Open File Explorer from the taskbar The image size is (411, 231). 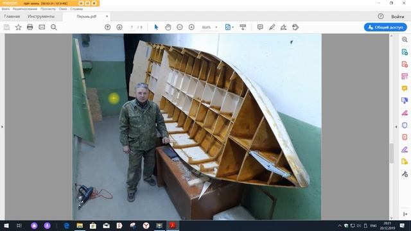click(80, 225)
